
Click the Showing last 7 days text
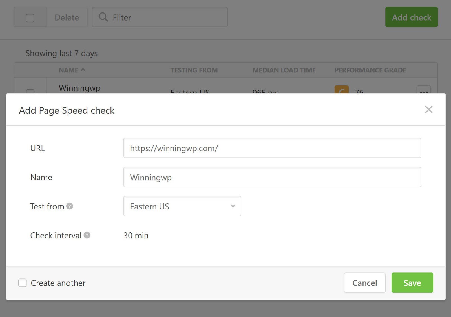[x=61, y=53]
